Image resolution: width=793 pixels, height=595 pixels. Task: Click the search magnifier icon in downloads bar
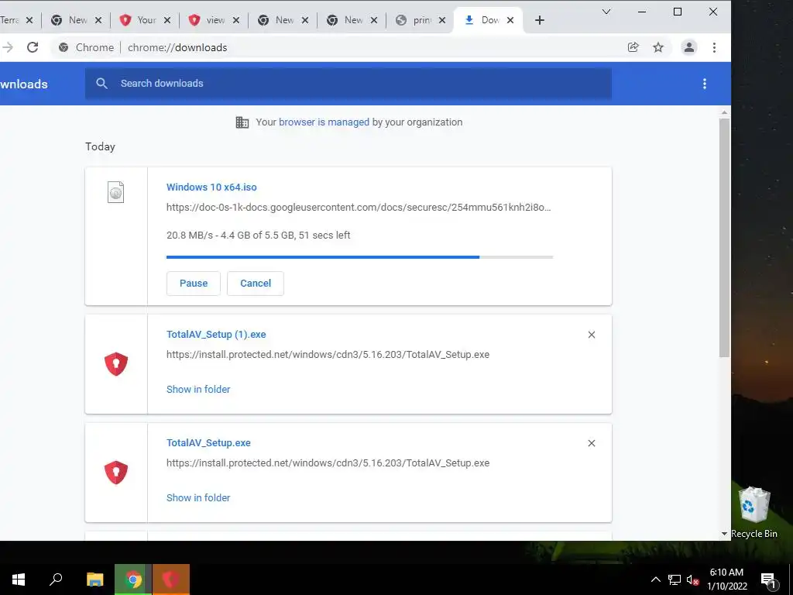[101, 84]
